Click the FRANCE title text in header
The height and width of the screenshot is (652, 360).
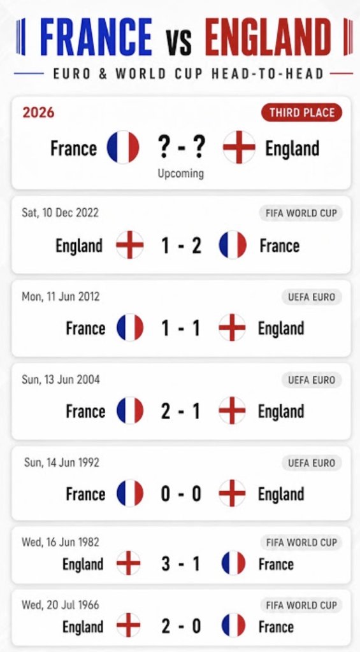tap(97, 36)
